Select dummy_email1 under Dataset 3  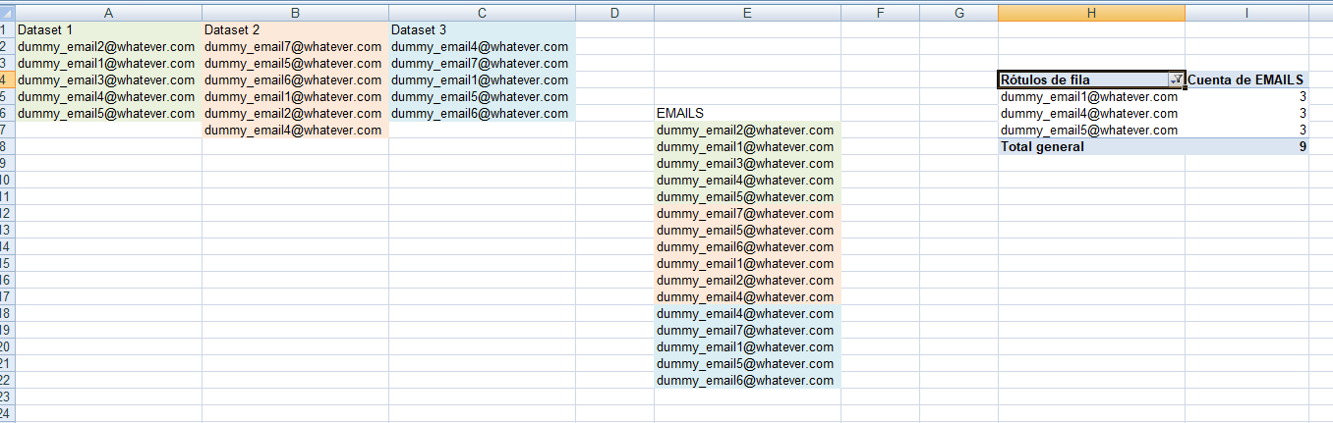point(482,79)
